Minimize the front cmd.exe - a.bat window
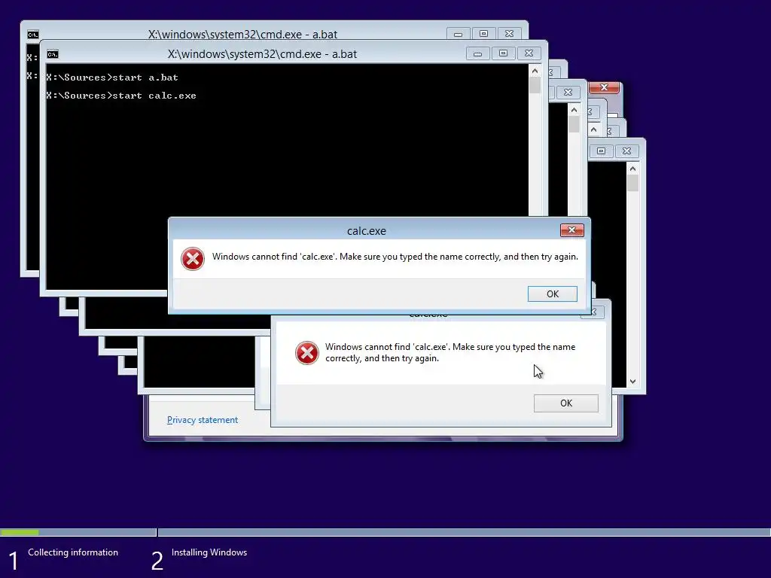 477,53
